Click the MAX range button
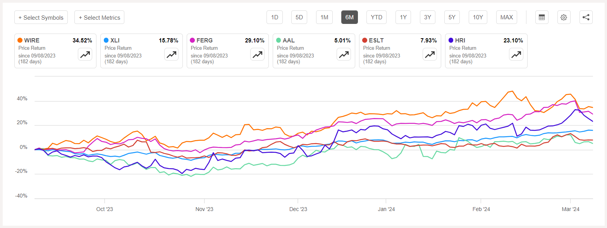 click(506, 17)
